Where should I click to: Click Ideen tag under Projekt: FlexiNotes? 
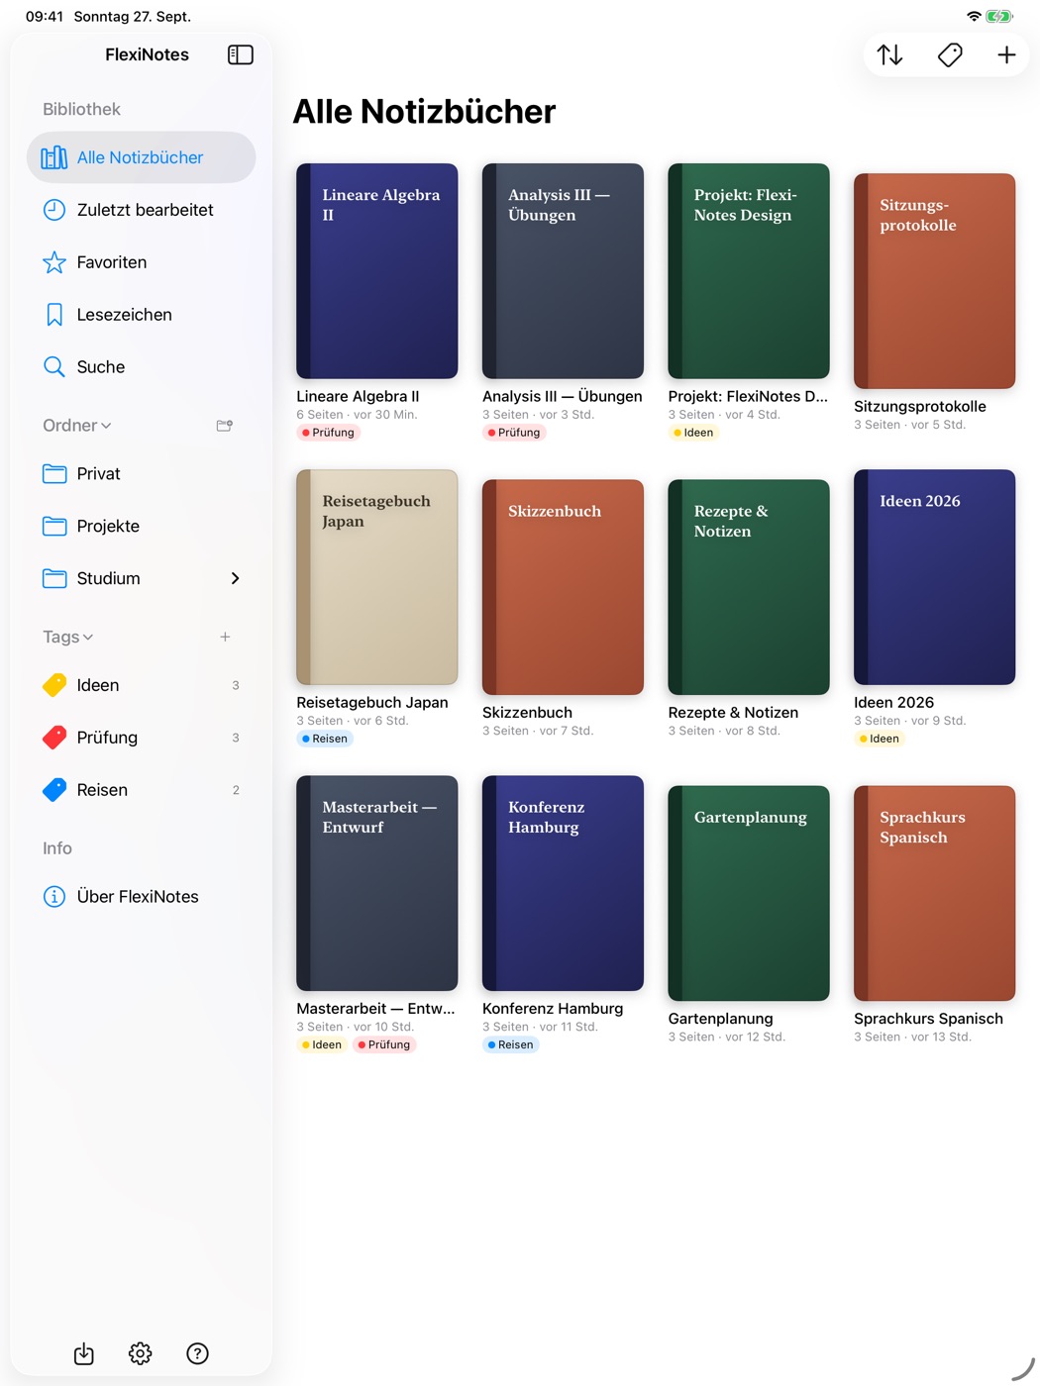click(x=693, y=433)
